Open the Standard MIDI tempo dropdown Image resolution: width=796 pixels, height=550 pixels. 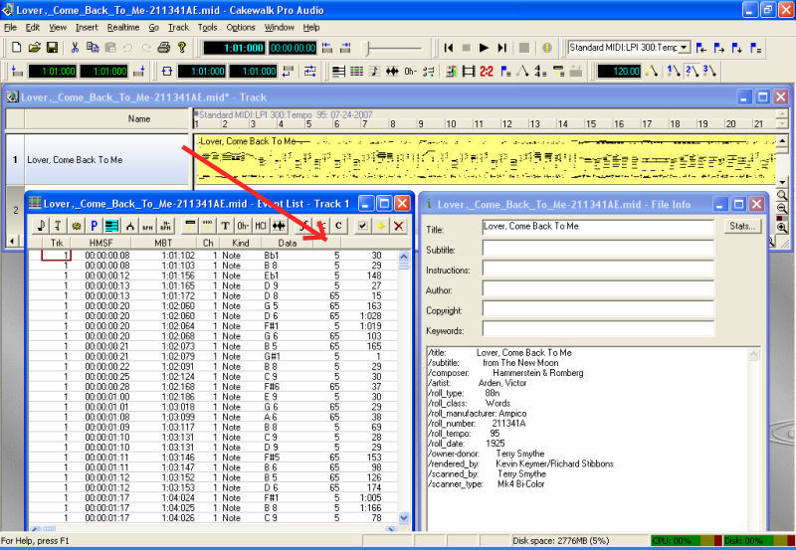click(x=684, y=48)
